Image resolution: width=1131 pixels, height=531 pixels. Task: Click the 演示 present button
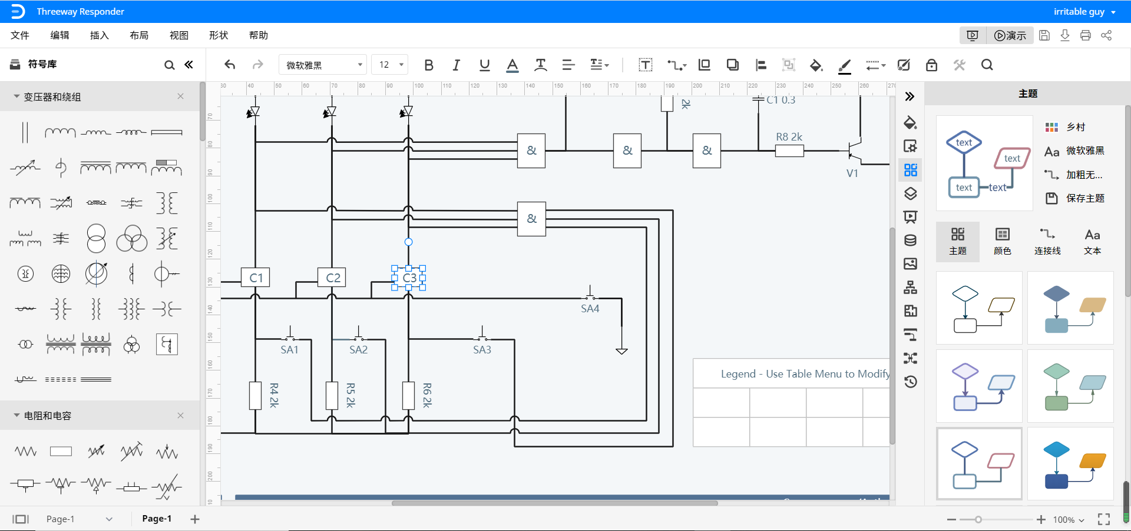1010,35
